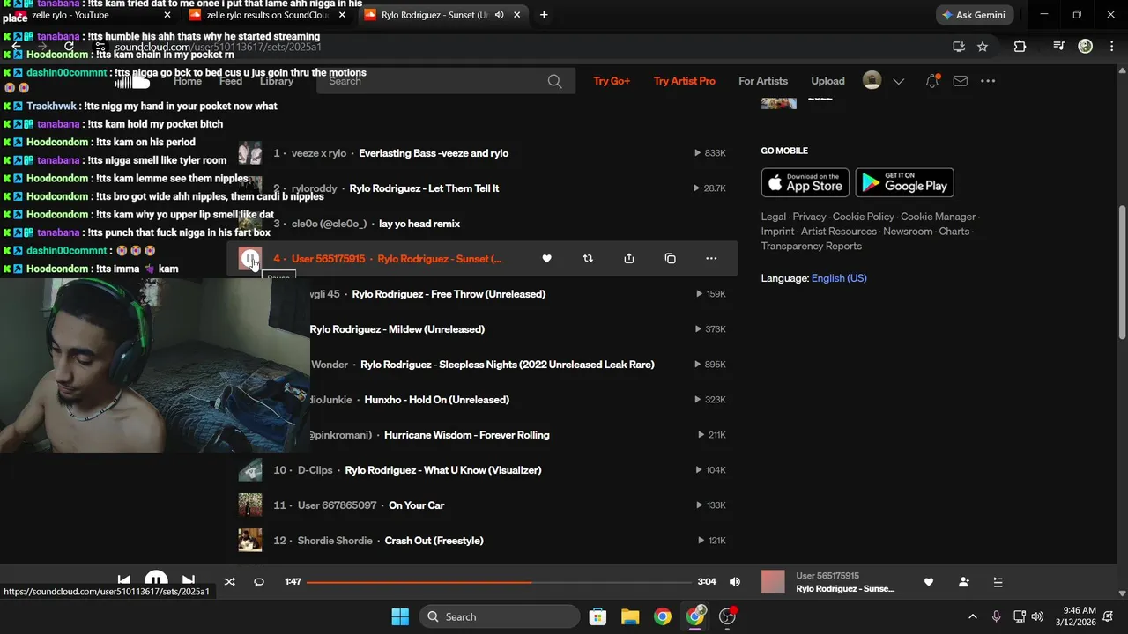The image size is (1128, 634).
Task: Toggle shuffle in the player bar
Action: tap(230, 582)
